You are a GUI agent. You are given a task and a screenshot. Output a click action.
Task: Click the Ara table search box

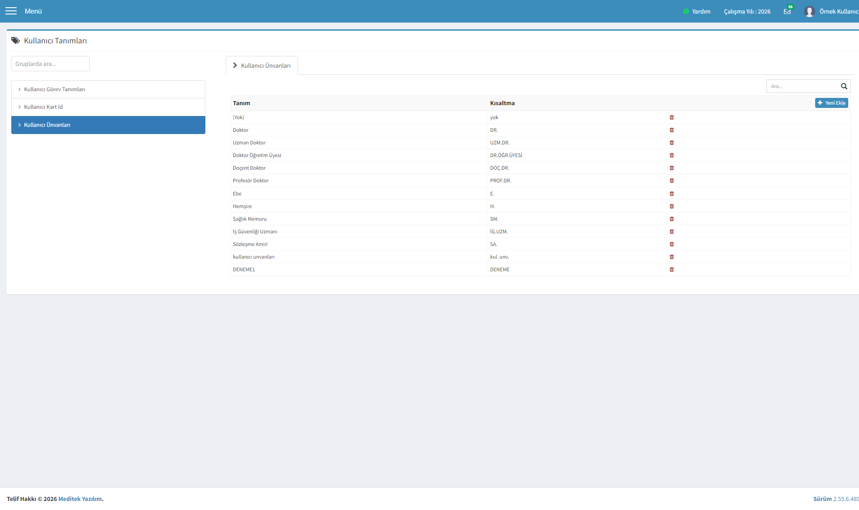[802, 86]
